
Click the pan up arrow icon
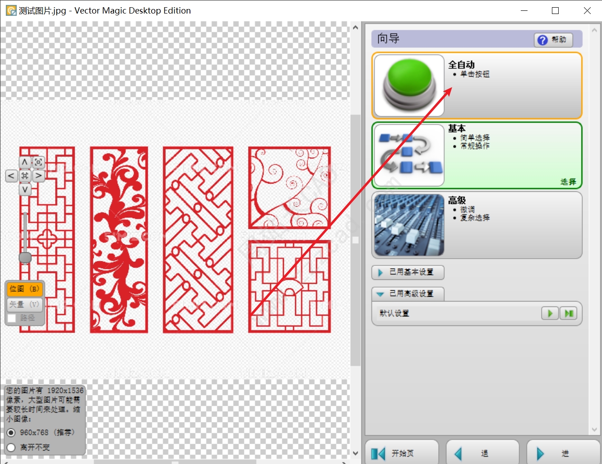pyautogui.click(x=25, y=162)
